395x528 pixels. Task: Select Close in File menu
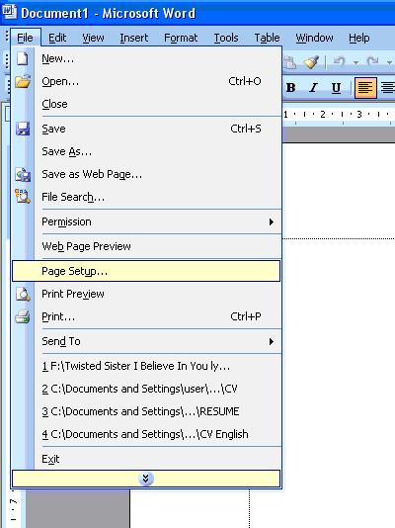(x=146, y=104)
